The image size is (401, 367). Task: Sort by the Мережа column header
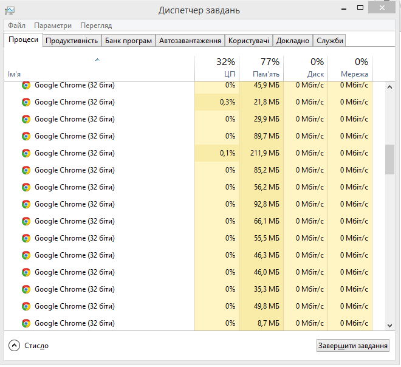coord(350,68)
